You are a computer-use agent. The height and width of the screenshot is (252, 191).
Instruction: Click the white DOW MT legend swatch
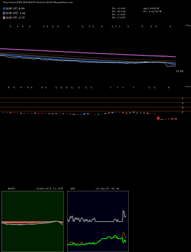[4, 13]
